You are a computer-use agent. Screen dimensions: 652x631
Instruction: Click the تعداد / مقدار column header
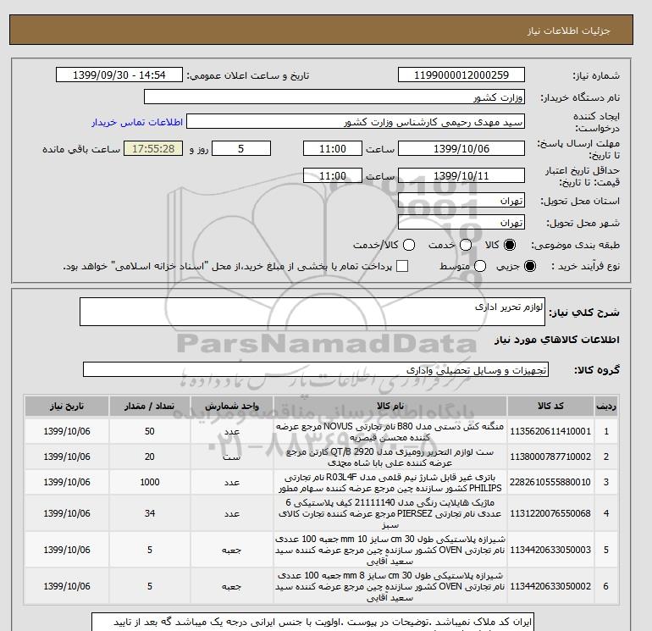150,406
